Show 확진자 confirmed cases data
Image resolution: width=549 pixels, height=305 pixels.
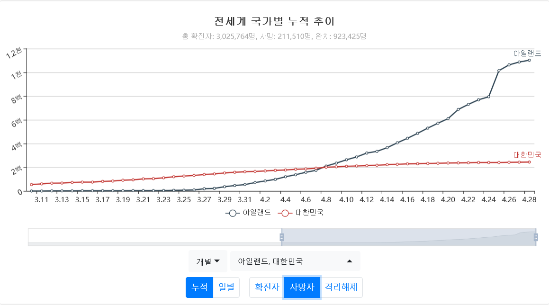click(266, 287)
